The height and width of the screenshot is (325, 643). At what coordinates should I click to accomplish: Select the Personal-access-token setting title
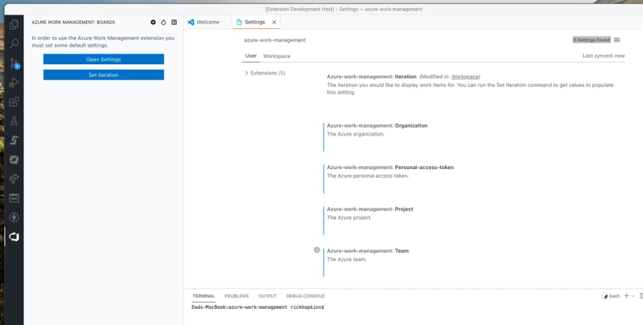pos(390,167)
